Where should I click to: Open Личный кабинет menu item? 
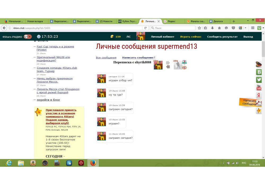(x=162, y=36)
